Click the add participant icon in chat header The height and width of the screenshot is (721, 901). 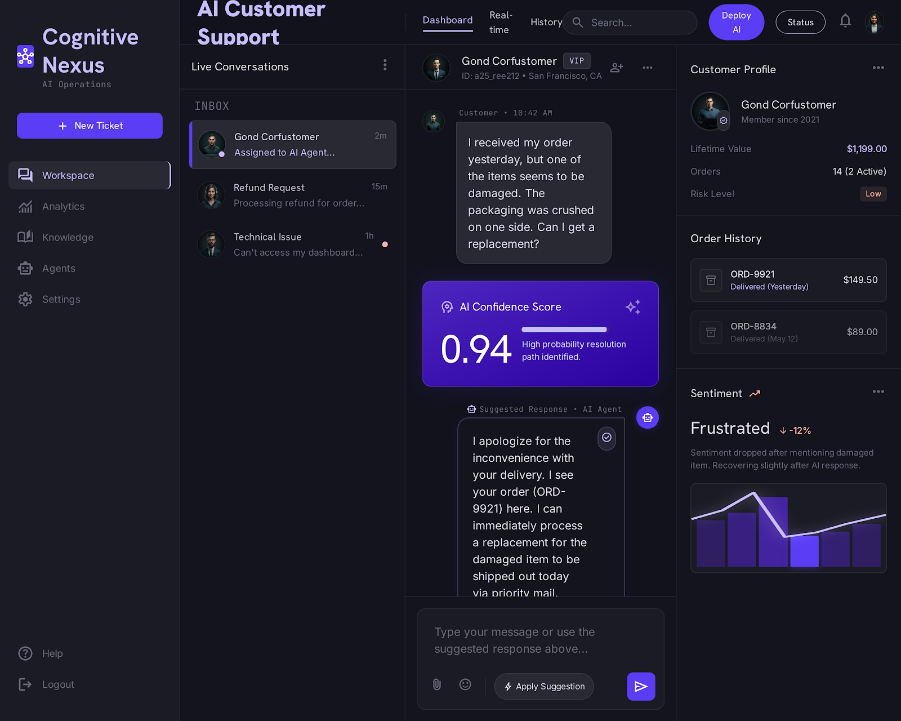[617, 68]
